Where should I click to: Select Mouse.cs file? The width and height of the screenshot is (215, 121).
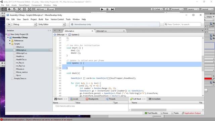coord(20,69)
